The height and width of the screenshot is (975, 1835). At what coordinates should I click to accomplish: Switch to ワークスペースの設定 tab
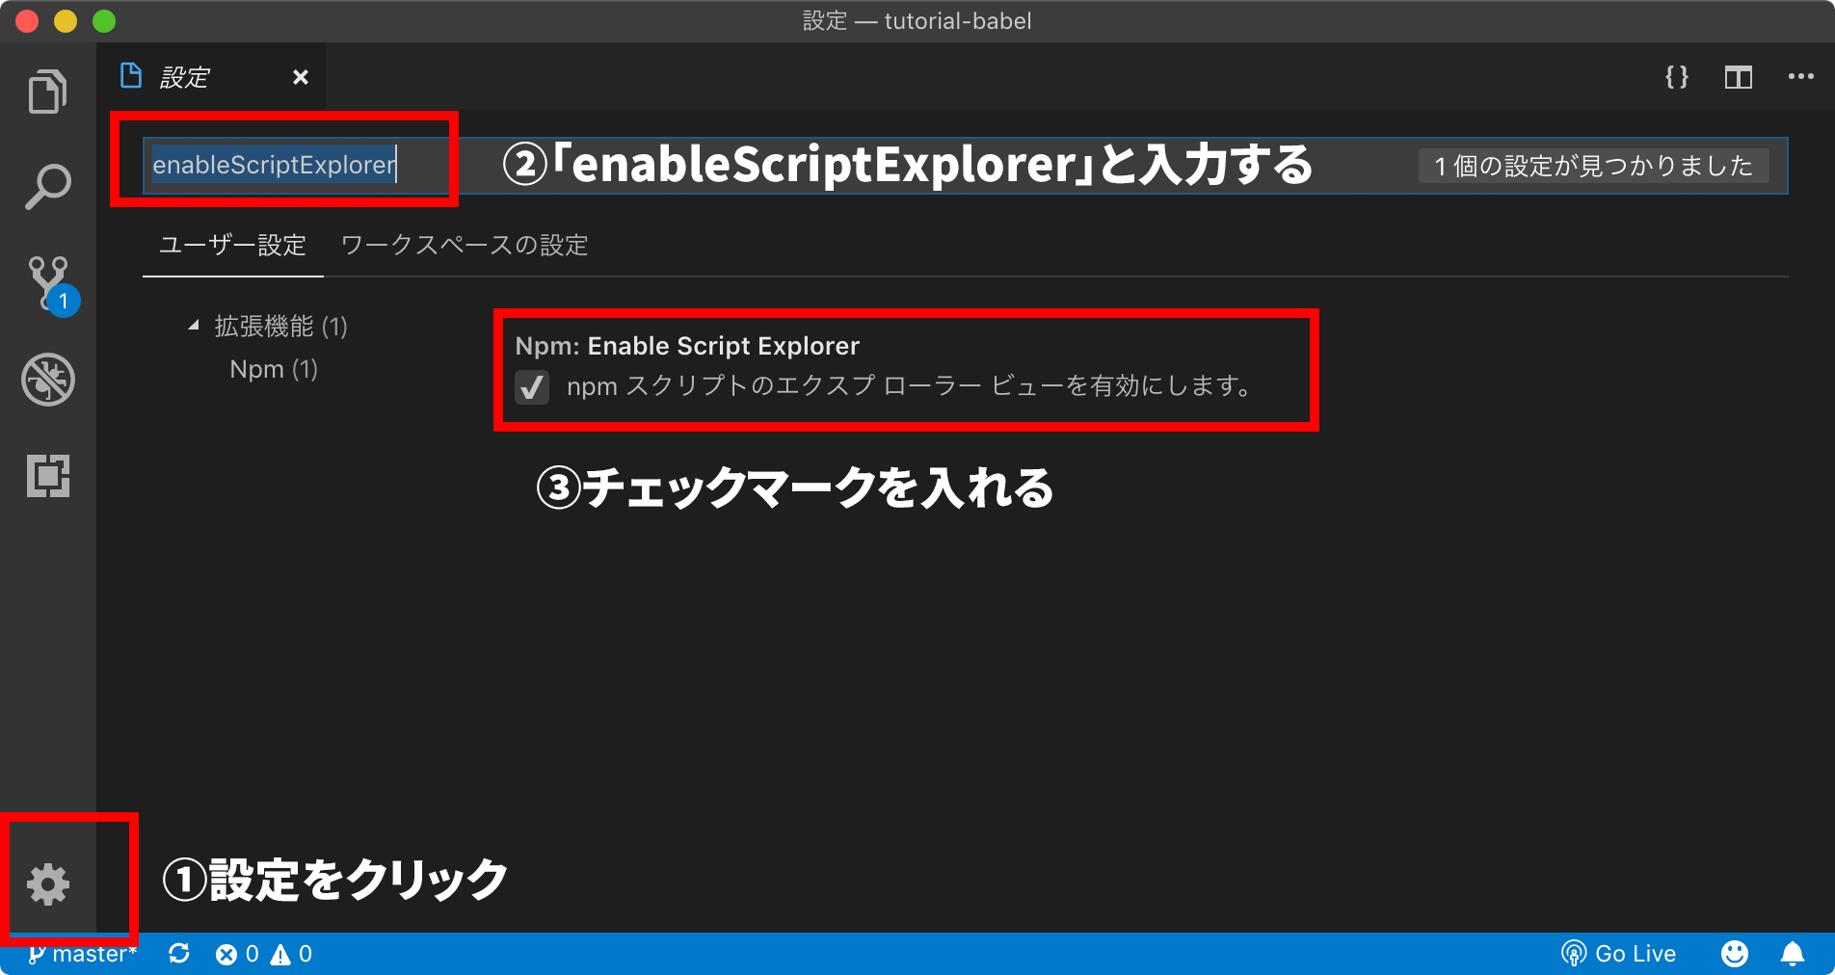465,245
